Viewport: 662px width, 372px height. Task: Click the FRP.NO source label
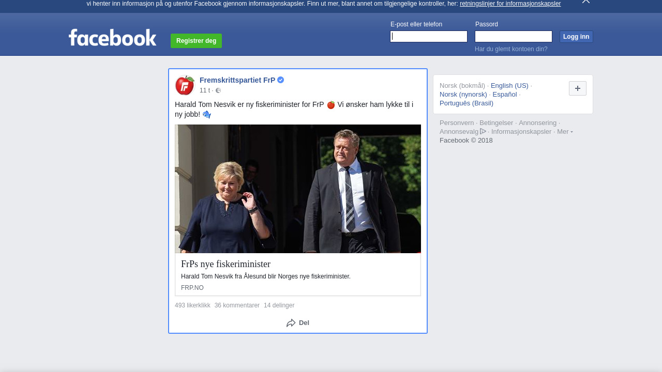(x=192, y=288)
